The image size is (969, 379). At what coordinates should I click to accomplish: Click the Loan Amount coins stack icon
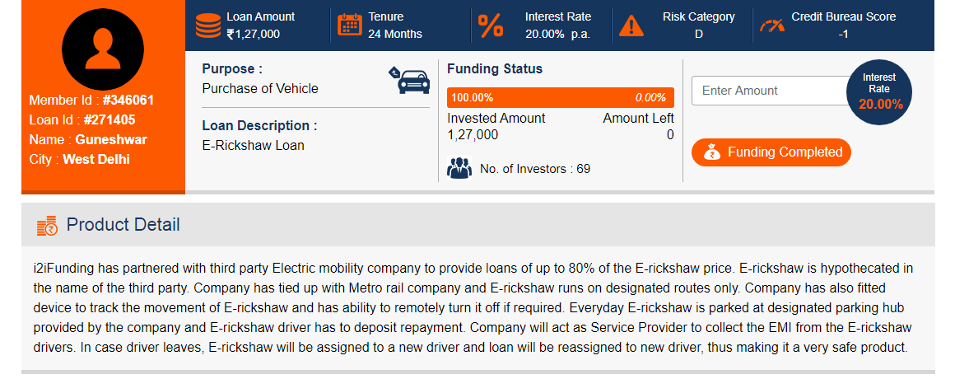click(x=208, y=26)
